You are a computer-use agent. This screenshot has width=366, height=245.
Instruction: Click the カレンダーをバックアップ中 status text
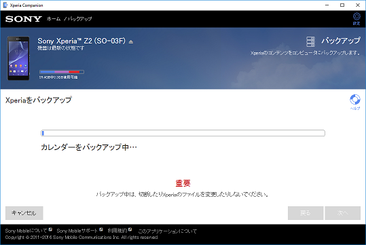point(89,147)
